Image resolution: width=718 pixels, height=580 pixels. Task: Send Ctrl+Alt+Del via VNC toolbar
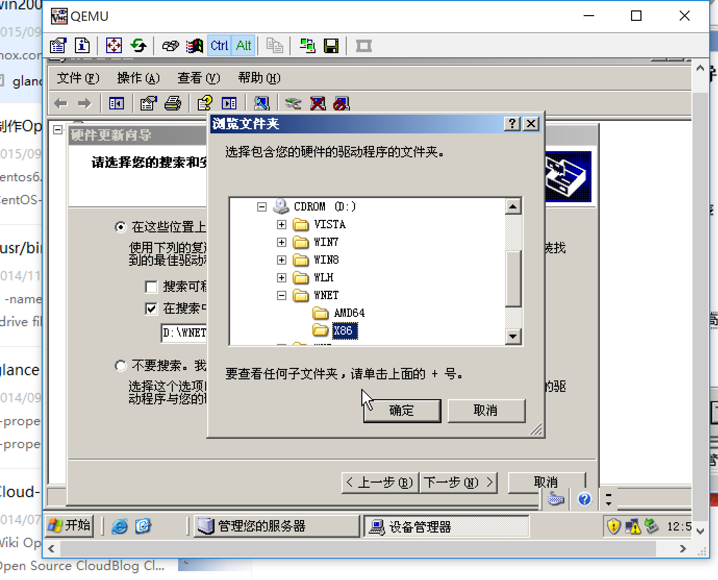pos(170,46)
